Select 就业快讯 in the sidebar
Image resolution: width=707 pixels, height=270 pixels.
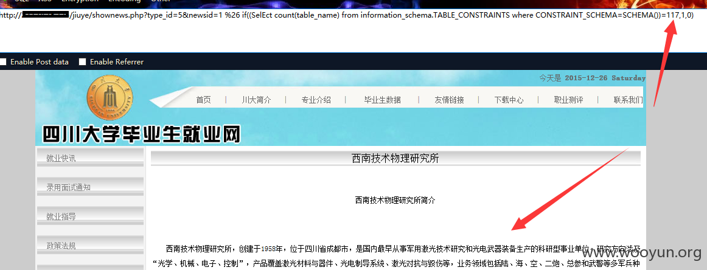point(90,158)
